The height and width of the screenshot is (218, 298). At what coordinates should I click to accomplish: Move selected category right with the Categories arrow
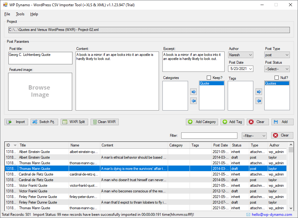pos(193,92)
